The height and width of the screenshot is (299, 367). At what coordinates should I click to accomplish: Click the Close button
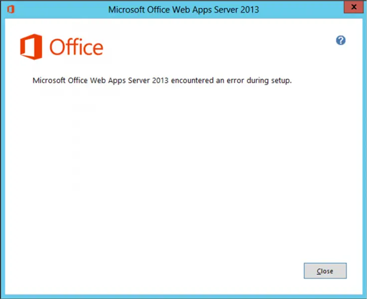pyautogui.click(x=325, y=271)
